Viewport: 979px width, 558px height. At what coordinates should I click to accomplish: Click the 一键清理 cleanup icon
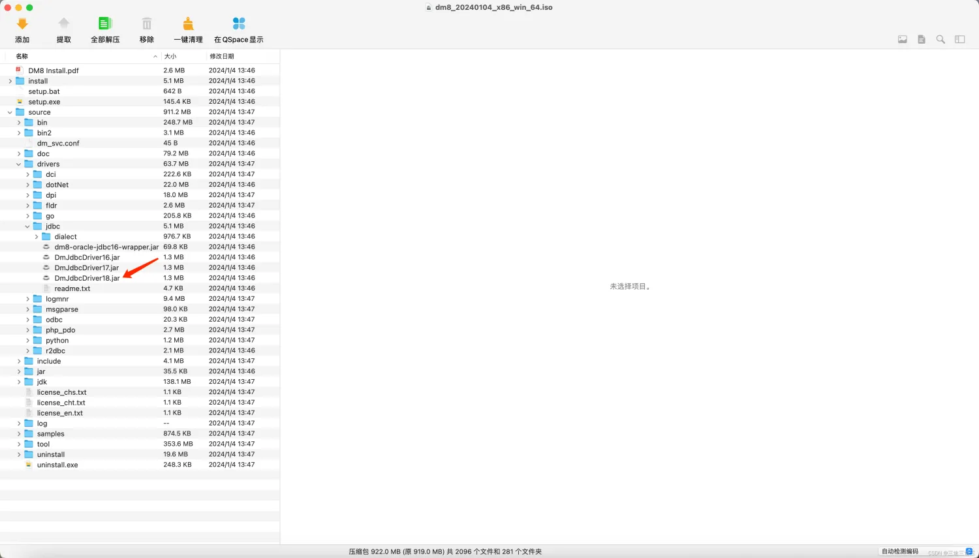(x=188, y=24)
